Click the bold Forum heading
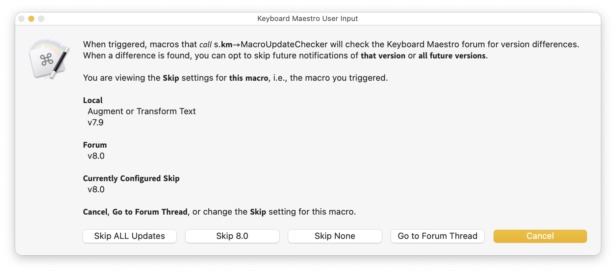Image resolution: width=616 pixels, height=273 pixels. coord(95,145)
